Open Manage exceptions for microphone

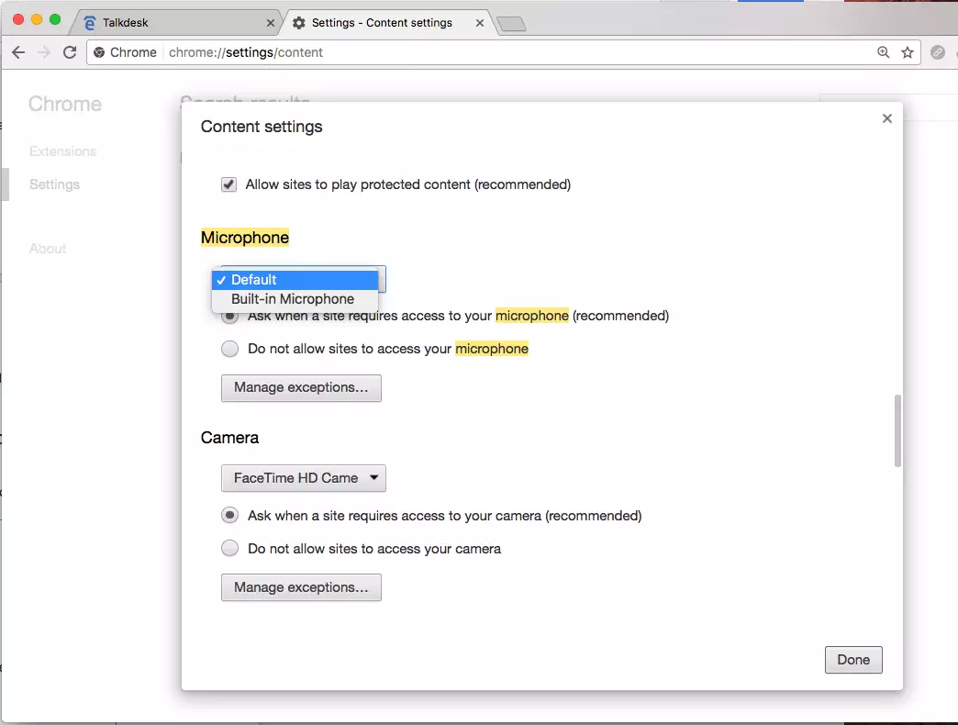pos(301,387)
